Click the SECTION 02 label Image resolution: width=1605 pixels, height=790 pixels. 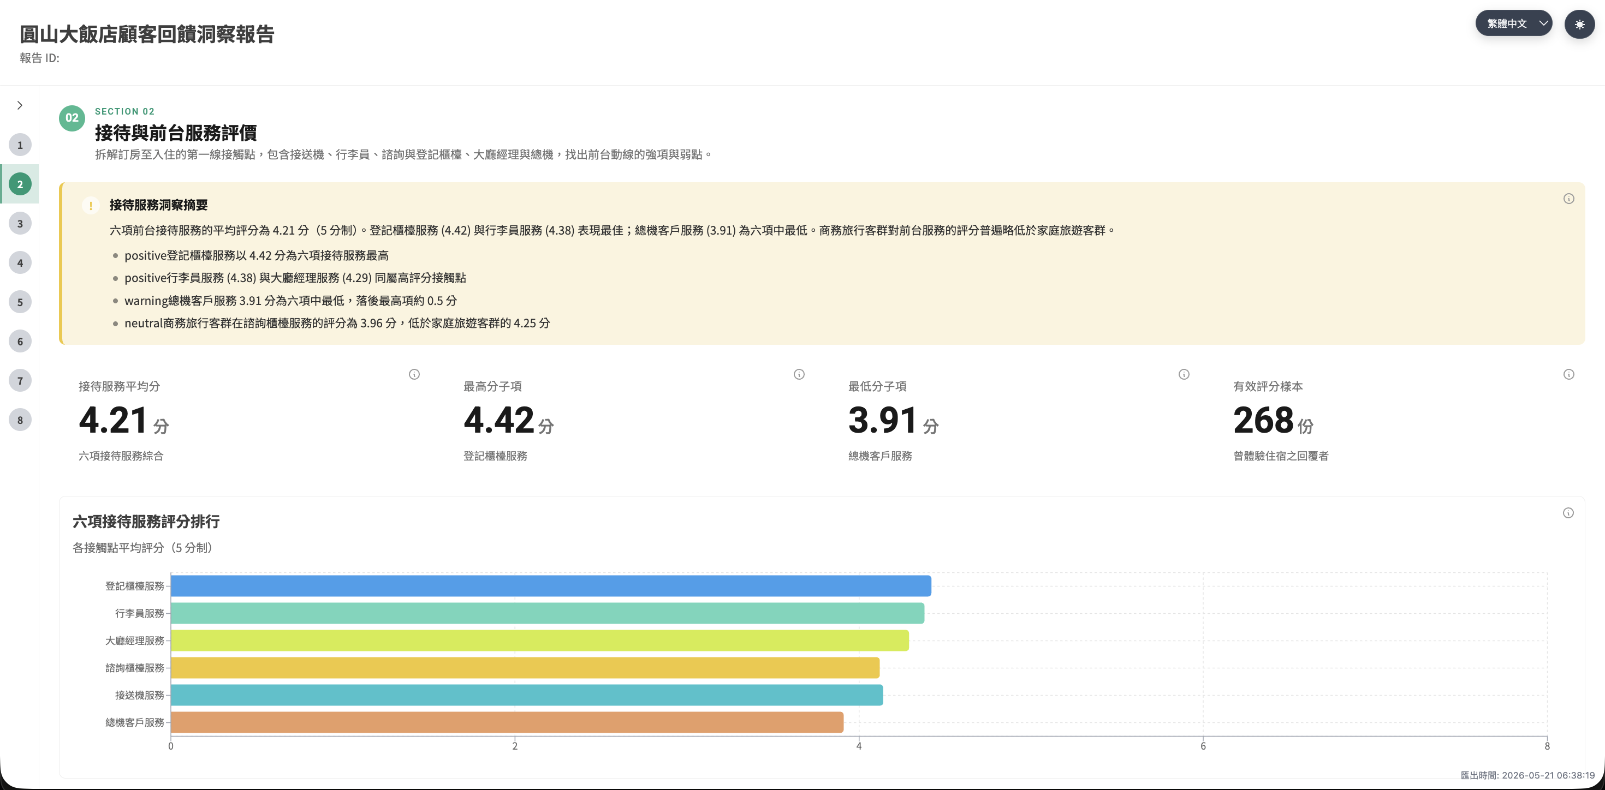point(124,111)
